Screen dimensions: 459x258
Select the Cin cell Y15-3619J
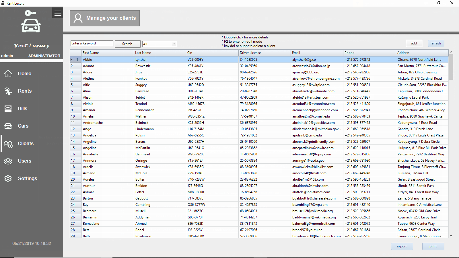point(212,161)
